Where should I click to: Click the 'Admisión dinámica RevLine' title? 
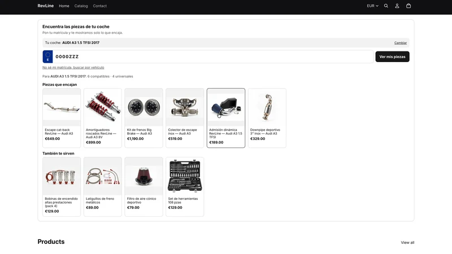click(x=225, y=133)
